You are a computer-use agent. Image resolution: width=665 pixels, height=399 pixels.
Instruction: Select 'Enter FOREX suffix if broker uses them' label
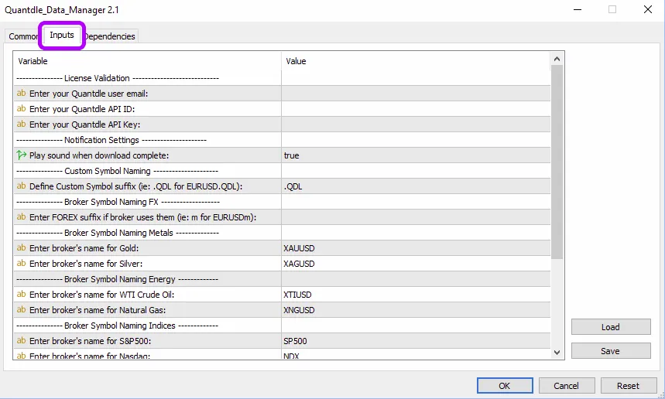click(142, 217)
